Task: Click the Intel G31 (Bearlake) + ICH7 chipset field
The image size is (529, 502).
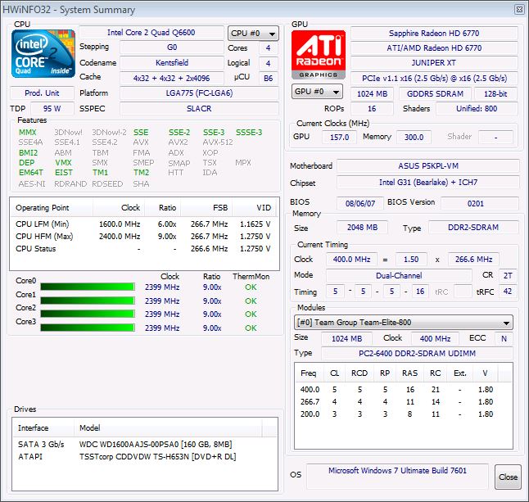Action: coord(428,183)
